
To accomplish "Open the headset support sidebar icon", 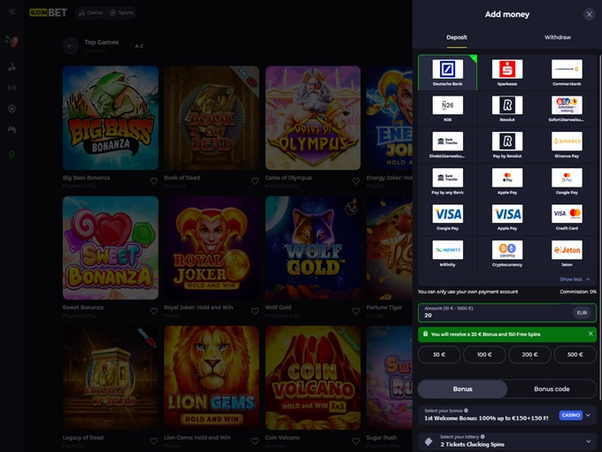I will click(12, 155).
